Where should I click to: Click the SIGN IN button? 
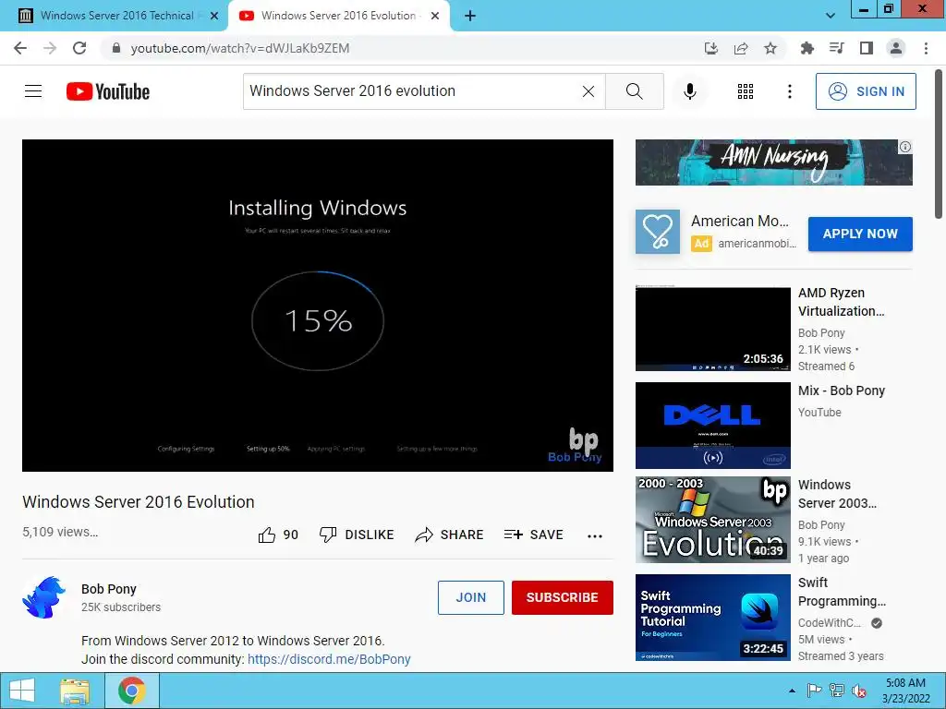click(865, 91)
